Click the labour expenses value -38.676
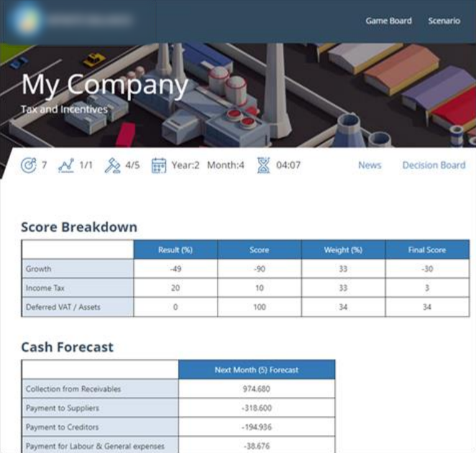476x453 pixels. click(x=257, y=446)
